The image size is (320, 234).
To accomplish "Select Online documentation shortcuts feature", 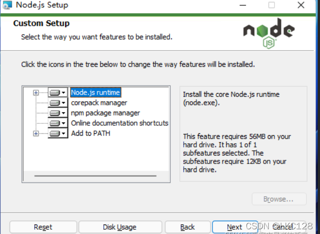I will coord(120,123).
